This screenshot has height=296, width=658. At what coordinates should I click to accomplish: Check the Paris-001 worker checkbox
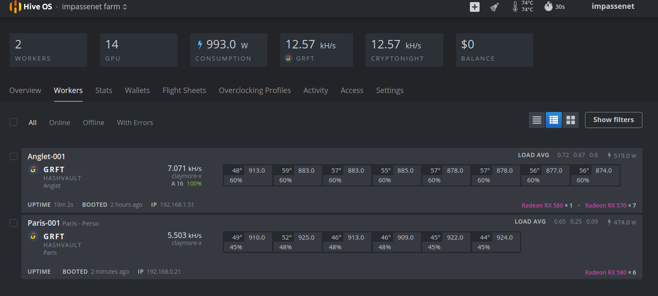[x=13, y=223]
